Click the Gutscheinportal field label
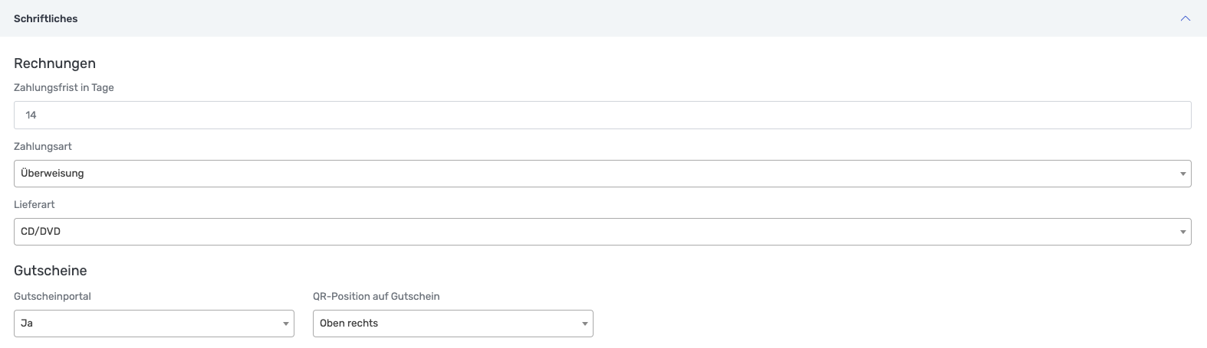Image resolution: width=1207 pixels, height=348 pixels. point(52,296)
